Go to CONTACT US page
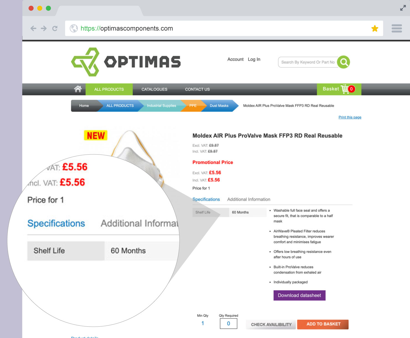Image resolution: width=410 pixels, height=338 pixels. (197, 89)
